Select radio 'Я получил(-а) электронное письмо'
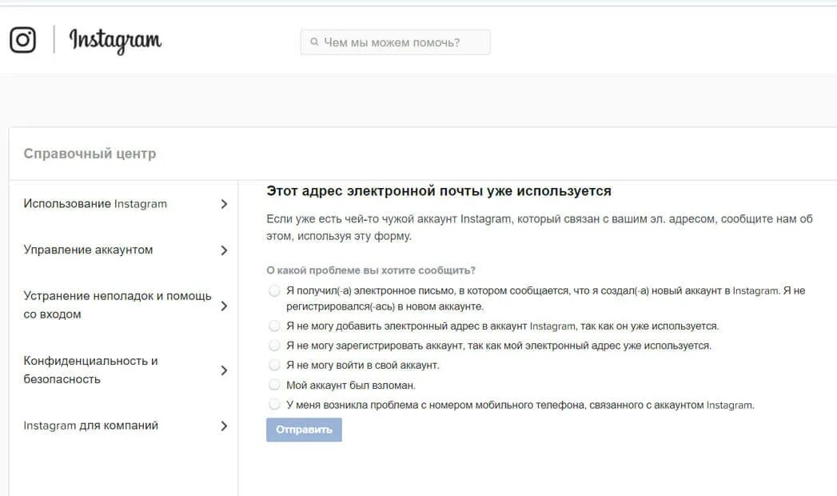 [x=274, y=291]
